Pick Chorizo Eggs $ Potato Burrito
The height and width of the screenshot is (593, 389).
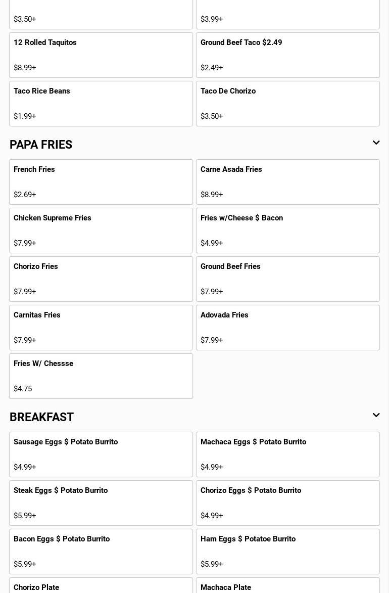pos(288,503)
